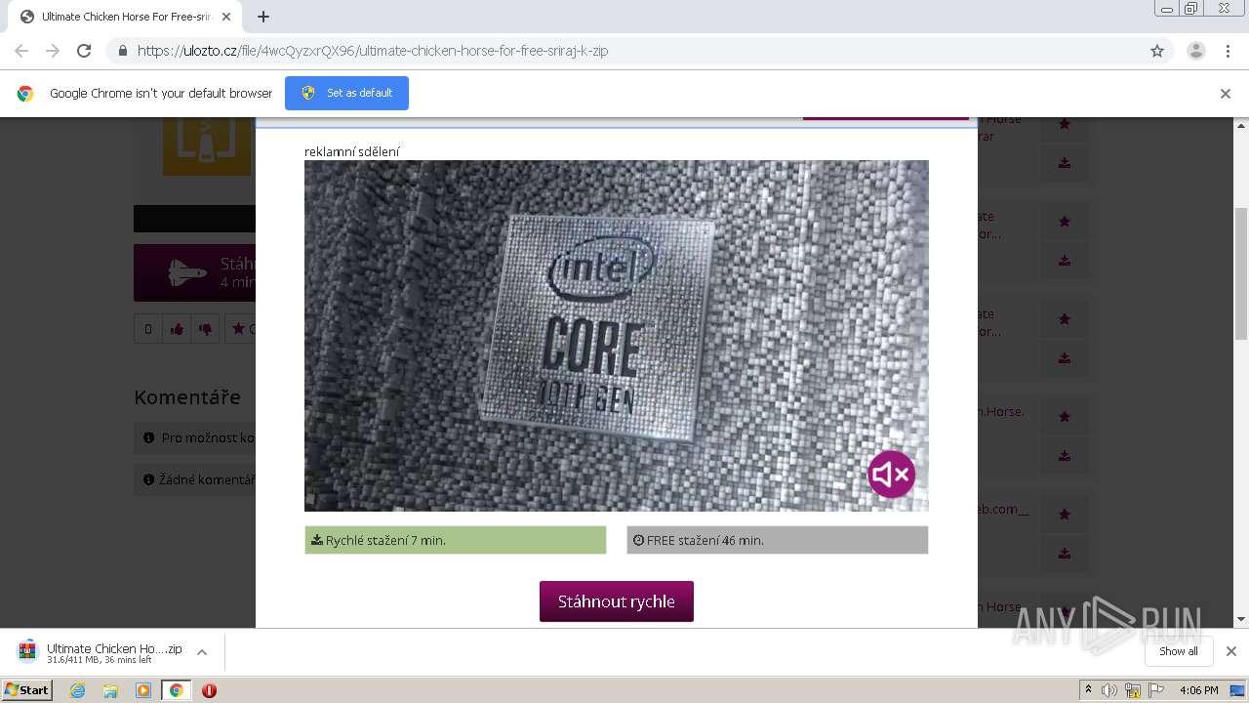The height and width of the screenshot is (703, 1249).
Task: Reload the ulozto.cz page
Action: click(x=84, y=51)
